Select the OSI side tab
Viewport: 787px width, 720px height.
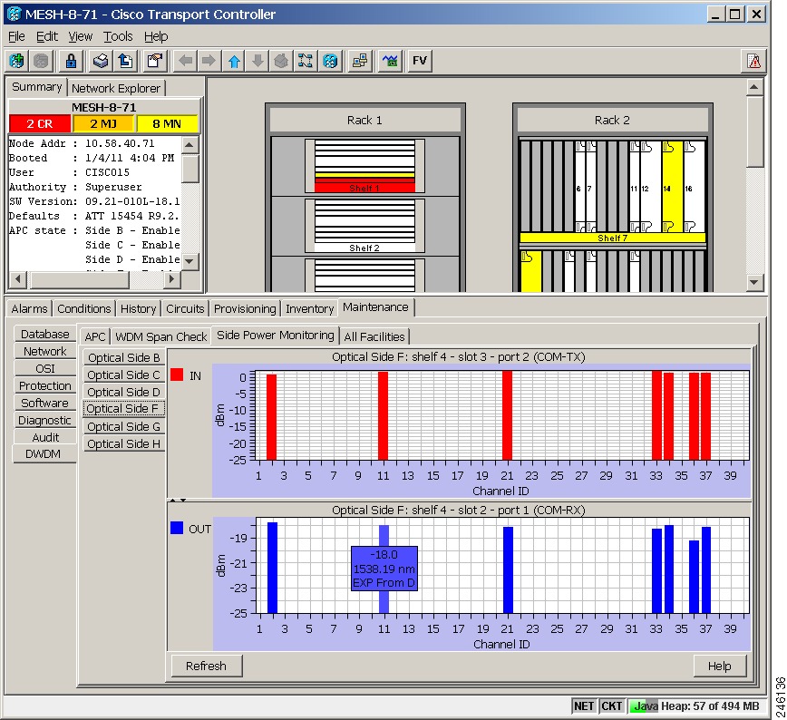click(x=44, y=368)
